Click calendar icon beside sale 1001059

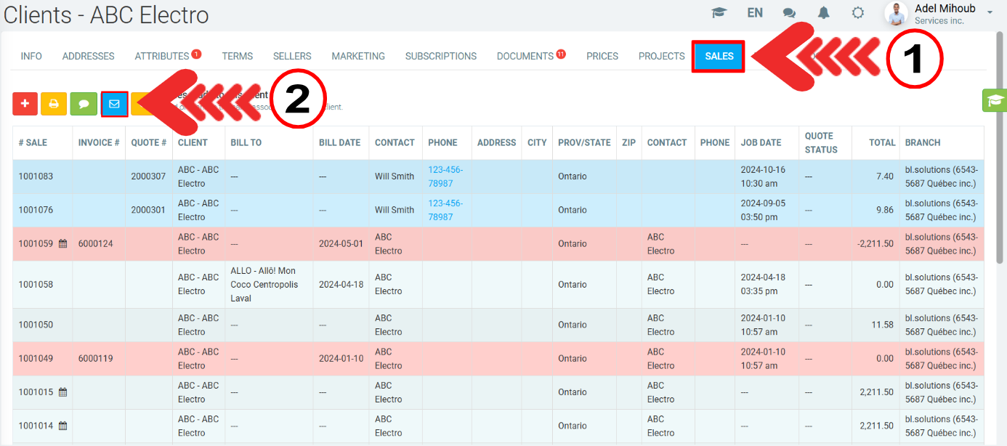pos(63,244)
